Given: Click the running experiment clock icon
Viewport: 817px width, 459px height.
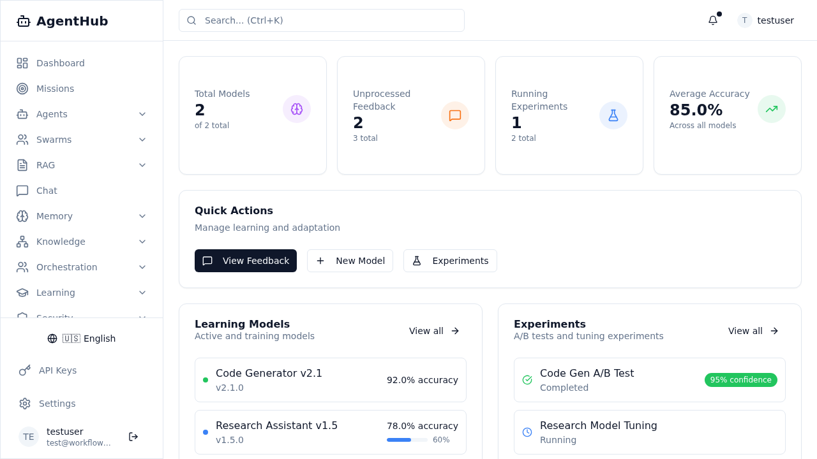Looking at the screenshot, I should (x=527, y=432).
